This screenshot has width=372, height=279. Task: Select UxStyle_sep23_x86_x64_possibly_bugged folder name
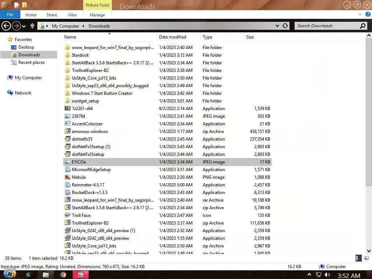tap(110, 86)
